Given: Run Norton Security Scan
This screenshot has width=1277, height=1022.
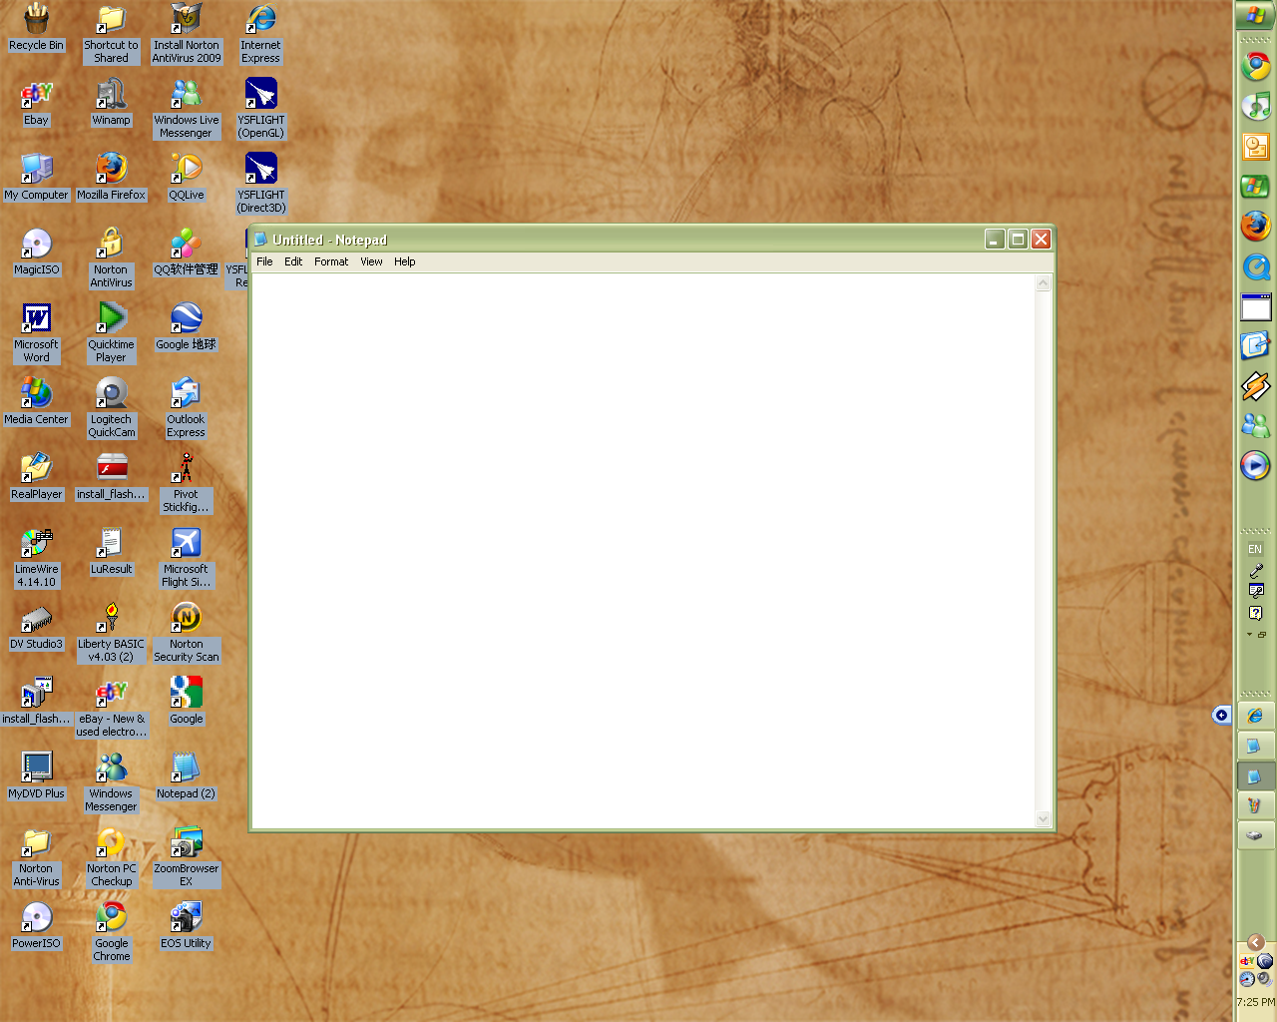Looking at the screenshot, I should tap(186, 619).
